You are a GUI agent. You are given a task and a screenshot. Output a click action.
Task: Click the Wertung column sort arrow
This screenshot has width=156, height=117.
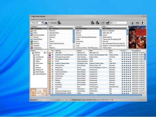(127, 51)
